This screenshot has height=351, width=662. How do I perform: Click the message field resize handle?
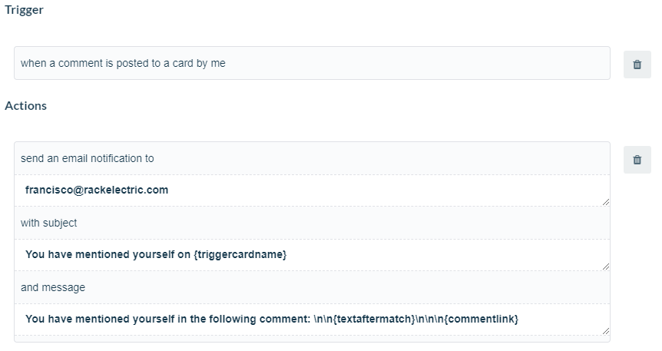[606, 331]
